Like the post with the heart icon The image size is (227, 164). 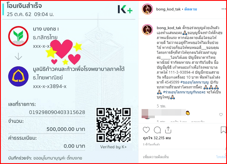(x=146, y=130)
